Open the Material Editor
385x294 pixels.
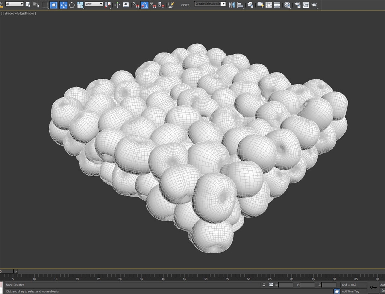pyautogui.click(x=288, y=5)
